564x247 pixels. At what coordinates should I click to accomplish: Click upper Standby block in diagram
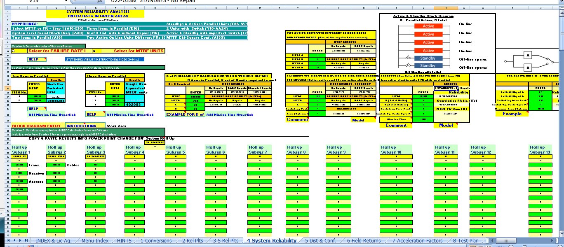[428, 58]
